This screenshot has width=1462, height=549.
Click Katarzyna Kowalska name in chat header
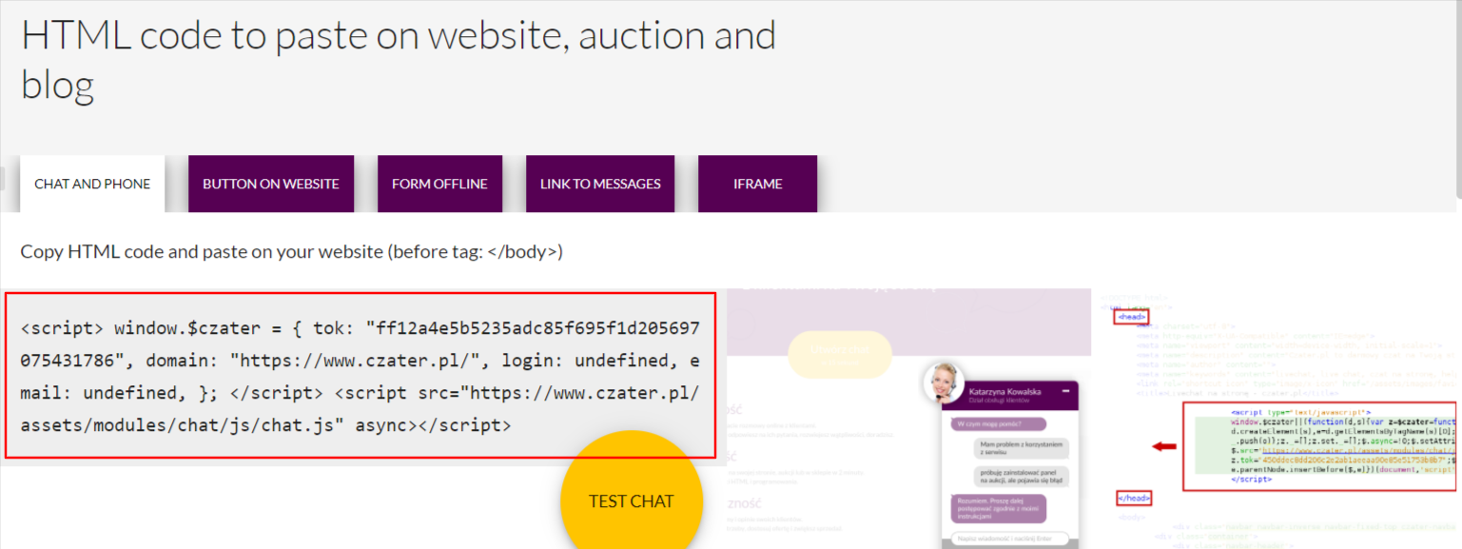pos(1006,390)
